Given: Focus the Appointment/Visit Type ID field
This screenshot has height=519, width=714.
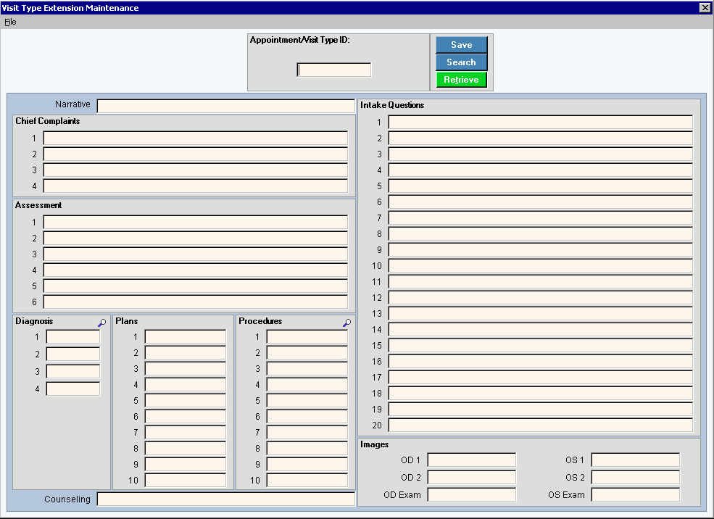Looking at the screenshot, I should [334, 70].
